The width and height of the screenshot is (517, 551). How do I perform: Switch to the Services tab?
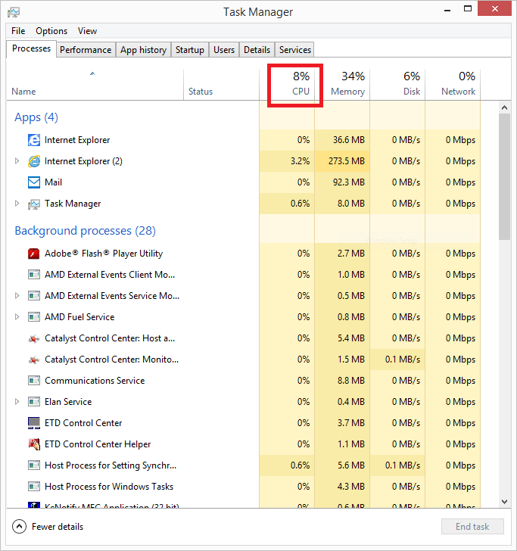[x=295, y=50]
